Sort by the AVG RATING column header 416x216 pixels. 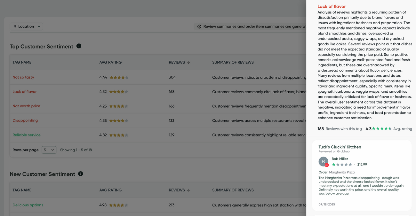[110, 62]
